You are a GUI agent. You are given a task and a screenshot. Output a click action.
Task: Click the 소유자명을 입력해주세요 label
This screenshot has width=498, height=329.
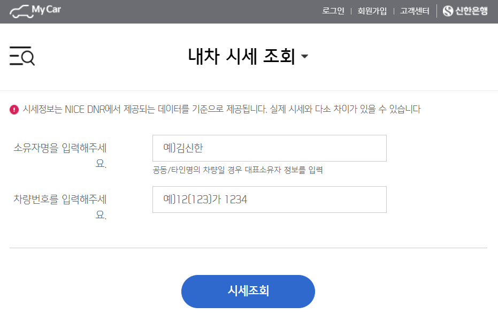tap(60, 155)
